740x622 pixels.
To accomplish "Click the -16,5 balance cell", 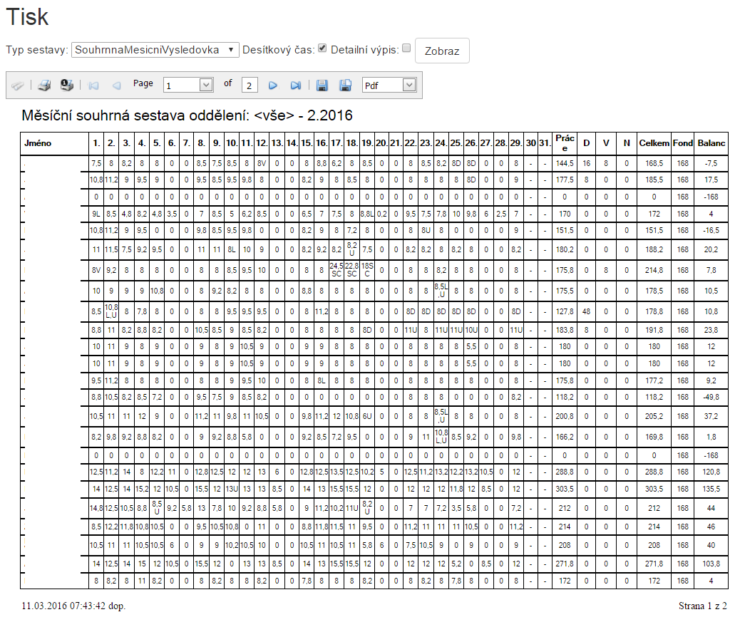I will (711, 231).
